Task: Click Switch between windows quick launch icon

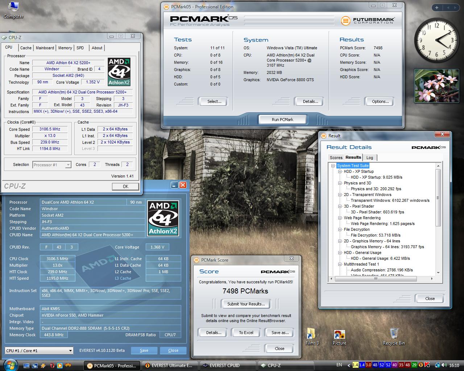Action: [x=35, y=366]
